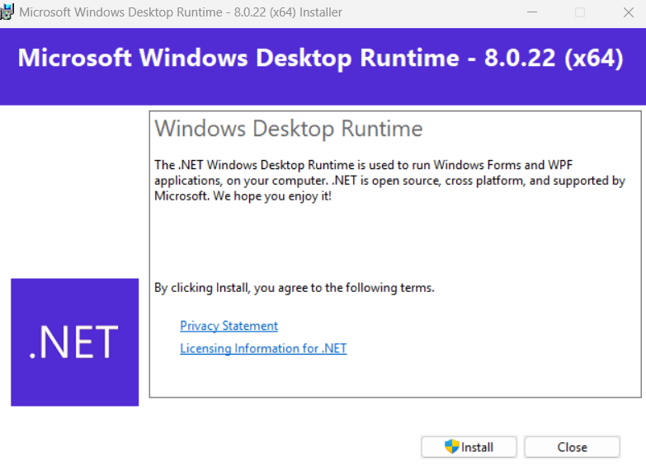Click the installer icon in title bar
Screen dimensions: 646x466
7,12
